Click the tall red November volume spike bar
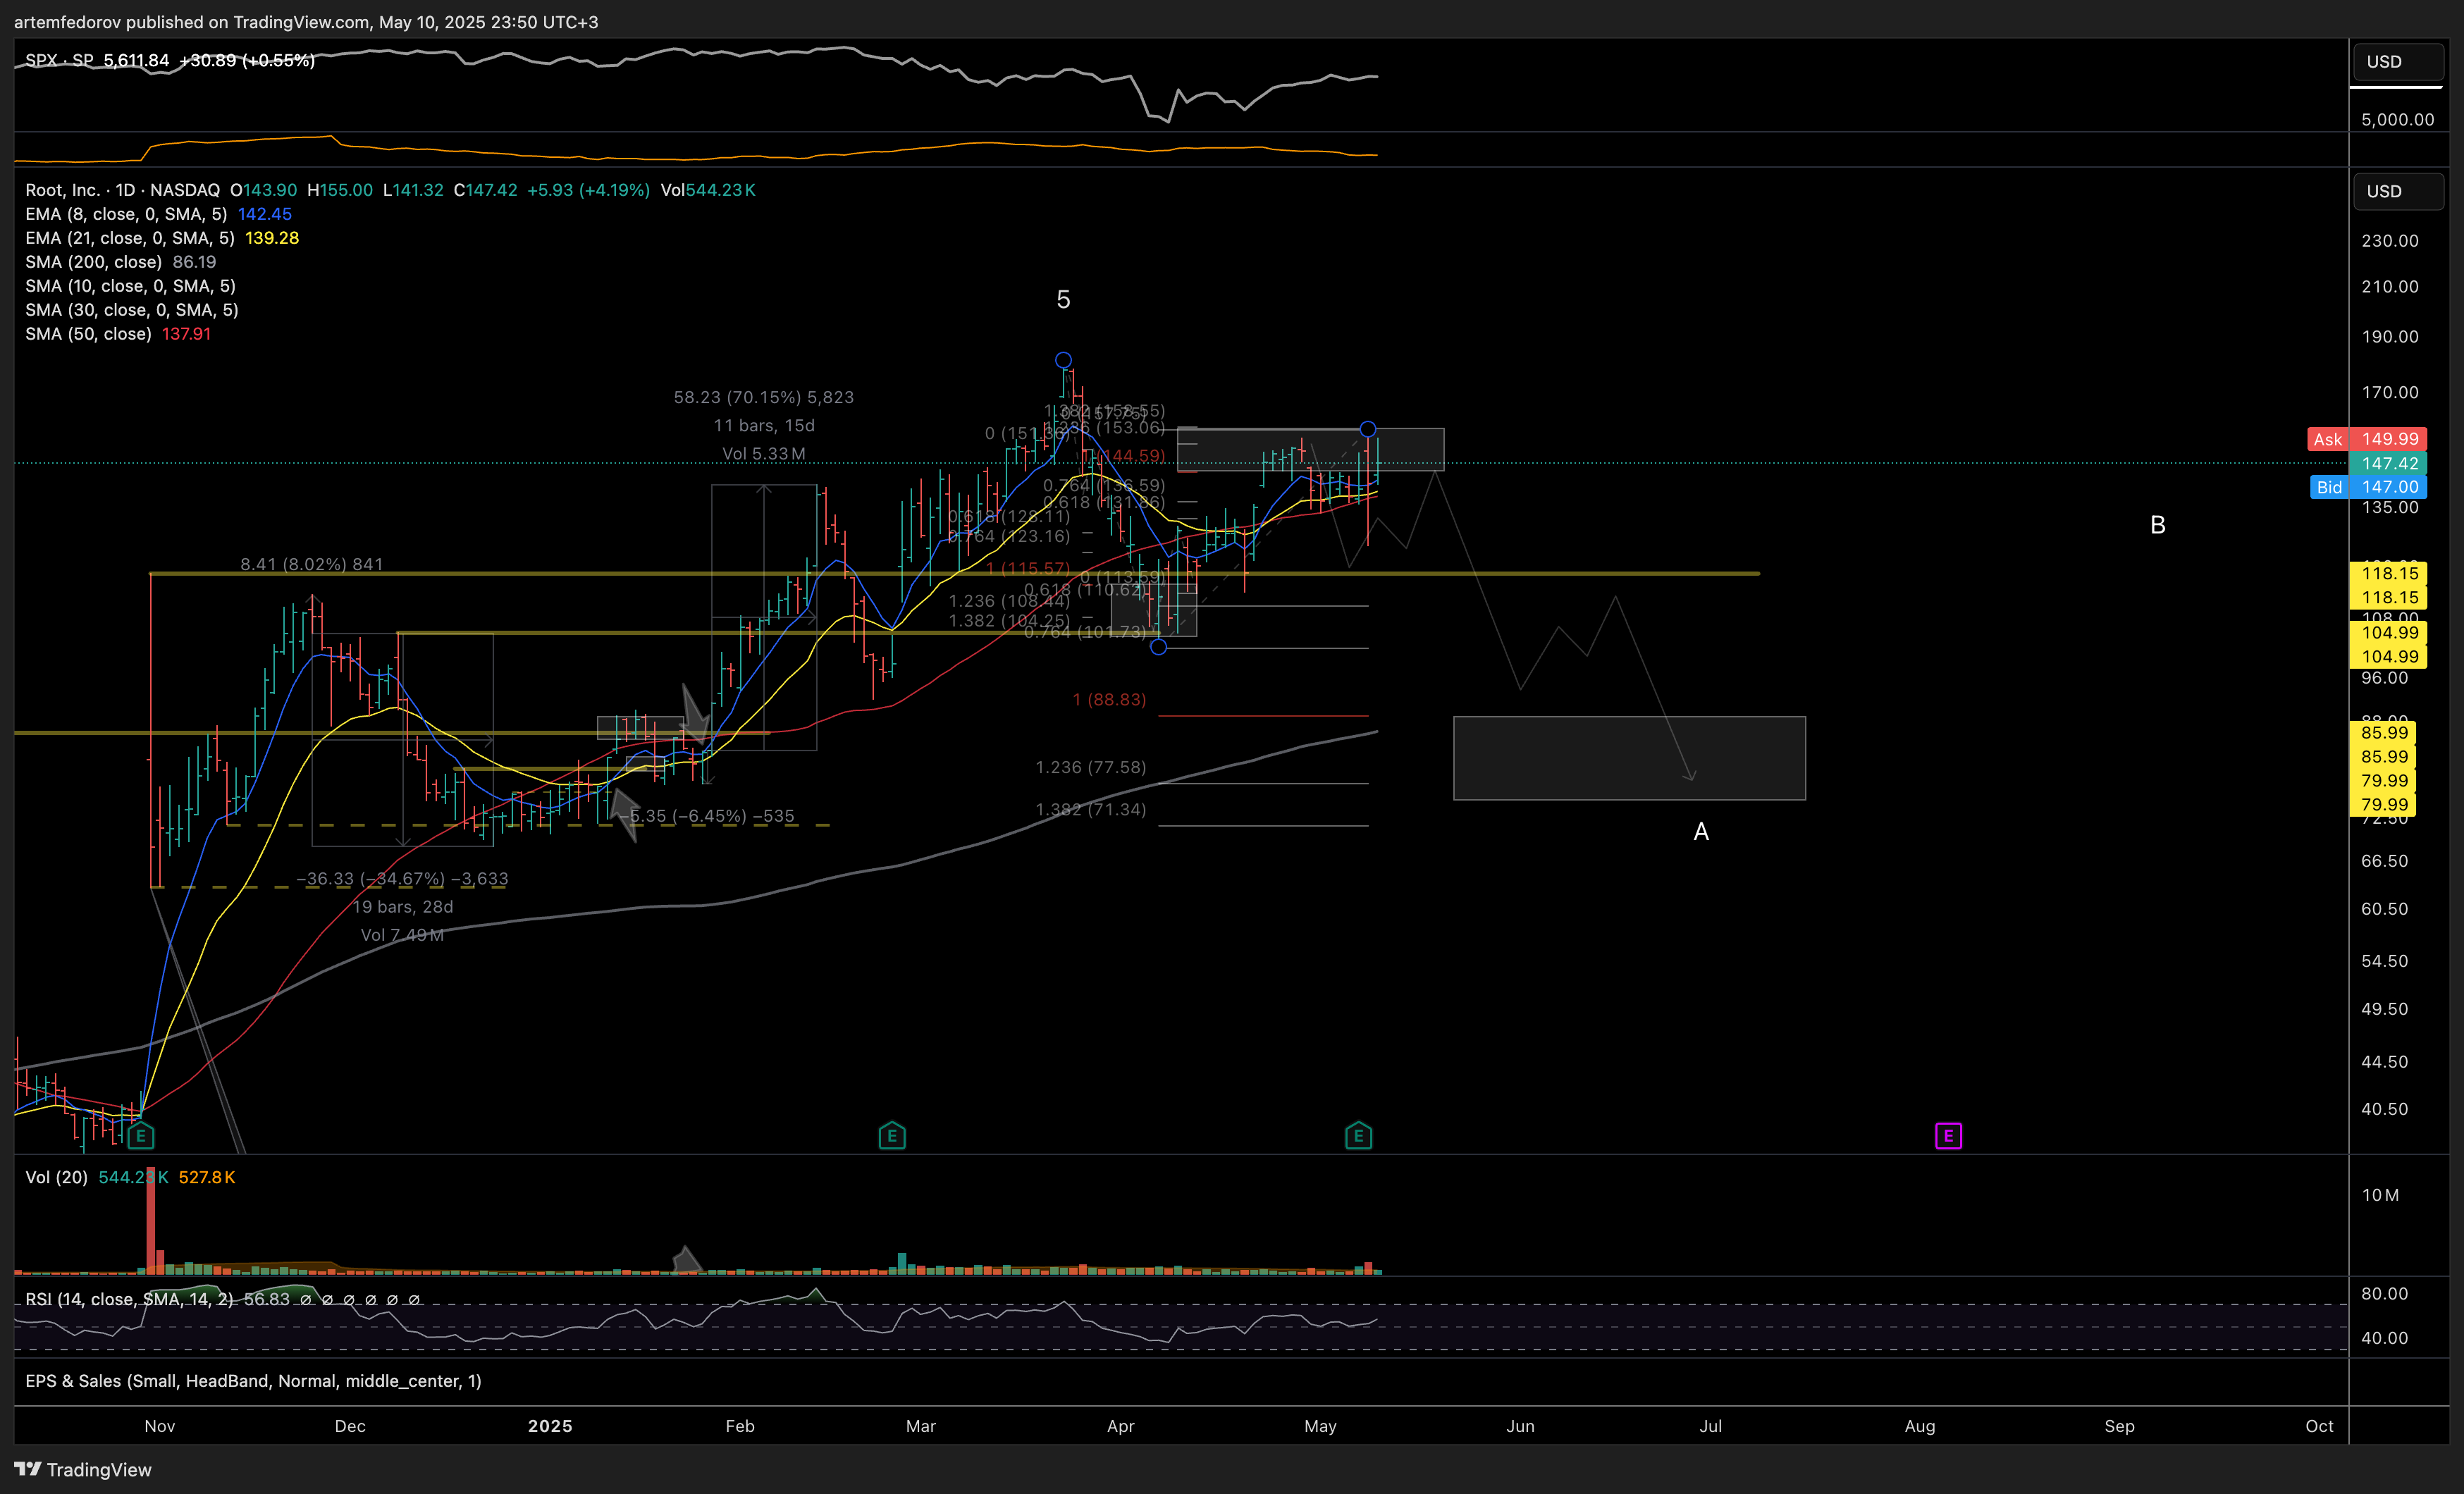 coord(151,1220)
